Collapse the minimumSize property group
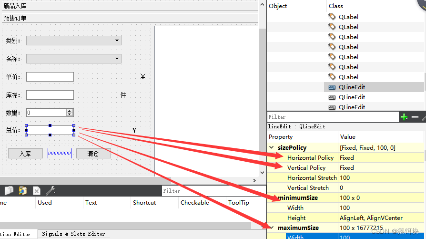 (272, 198)
